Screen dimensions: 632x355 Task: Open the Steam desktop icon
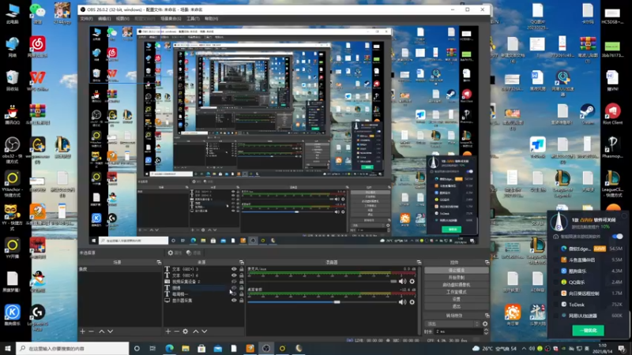tap(587, 114)
